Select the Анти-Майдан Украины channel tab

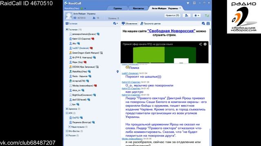coord(165,8)
